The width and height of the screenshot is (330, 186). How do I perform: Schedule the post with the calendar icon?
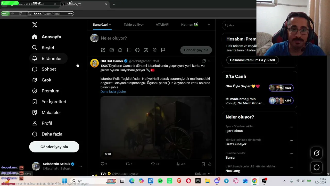(x=146, y=50)
